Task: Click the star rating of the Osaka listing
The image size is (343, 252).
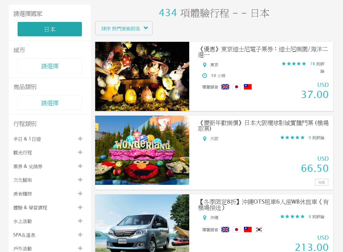Action: 293,138
